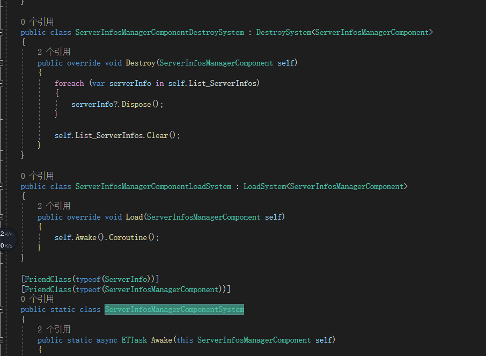Collapse the async Awake method outline
The image size is (486, 356).
tap(1, 340)
